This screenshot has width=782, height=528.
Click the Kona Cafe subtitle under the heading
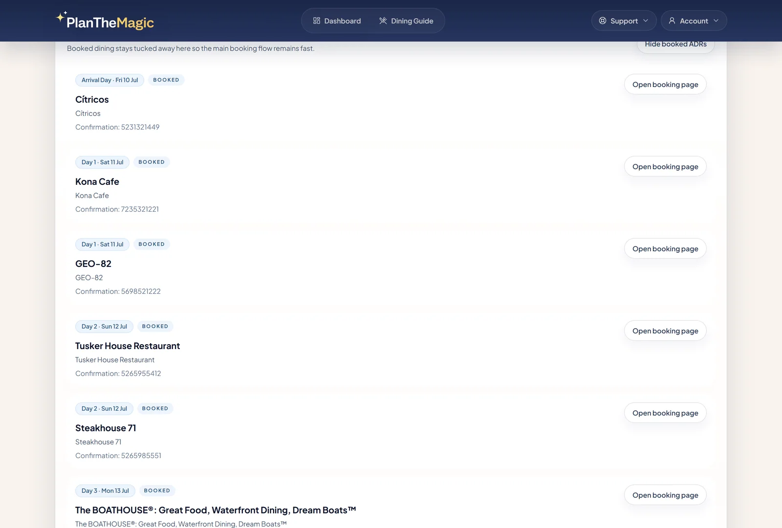coord(92,196)
